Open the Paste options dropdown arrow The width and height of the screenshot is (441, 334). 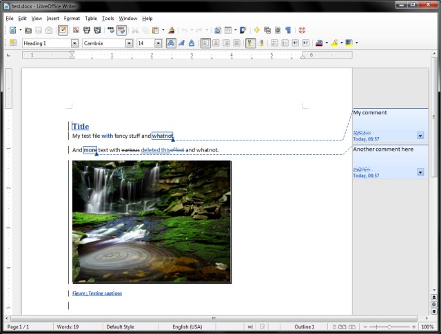(163, 30)
